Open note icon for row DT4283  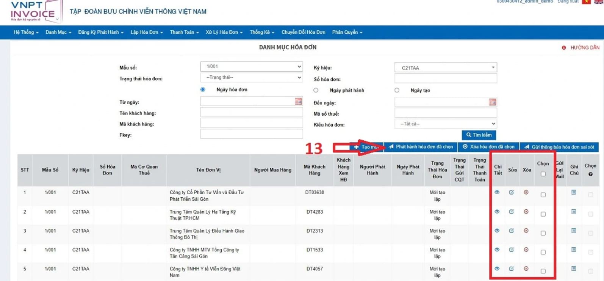tap(574, 212)
